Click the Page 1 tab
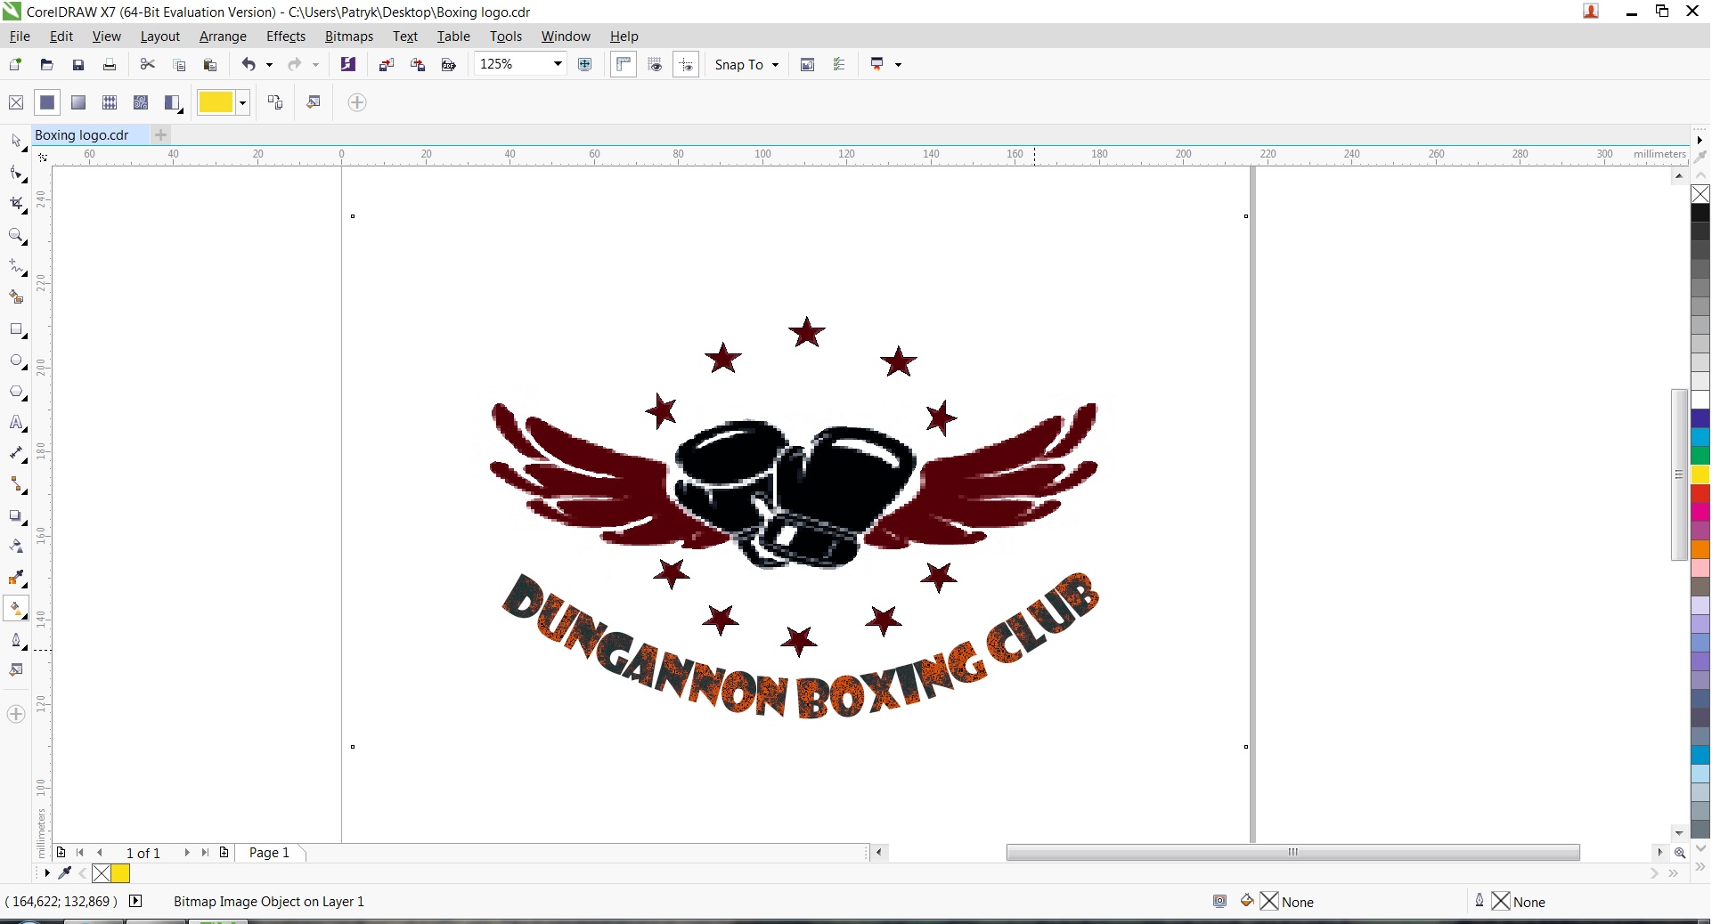This screenshot has width=1712, height=924. tap(269, 853)
